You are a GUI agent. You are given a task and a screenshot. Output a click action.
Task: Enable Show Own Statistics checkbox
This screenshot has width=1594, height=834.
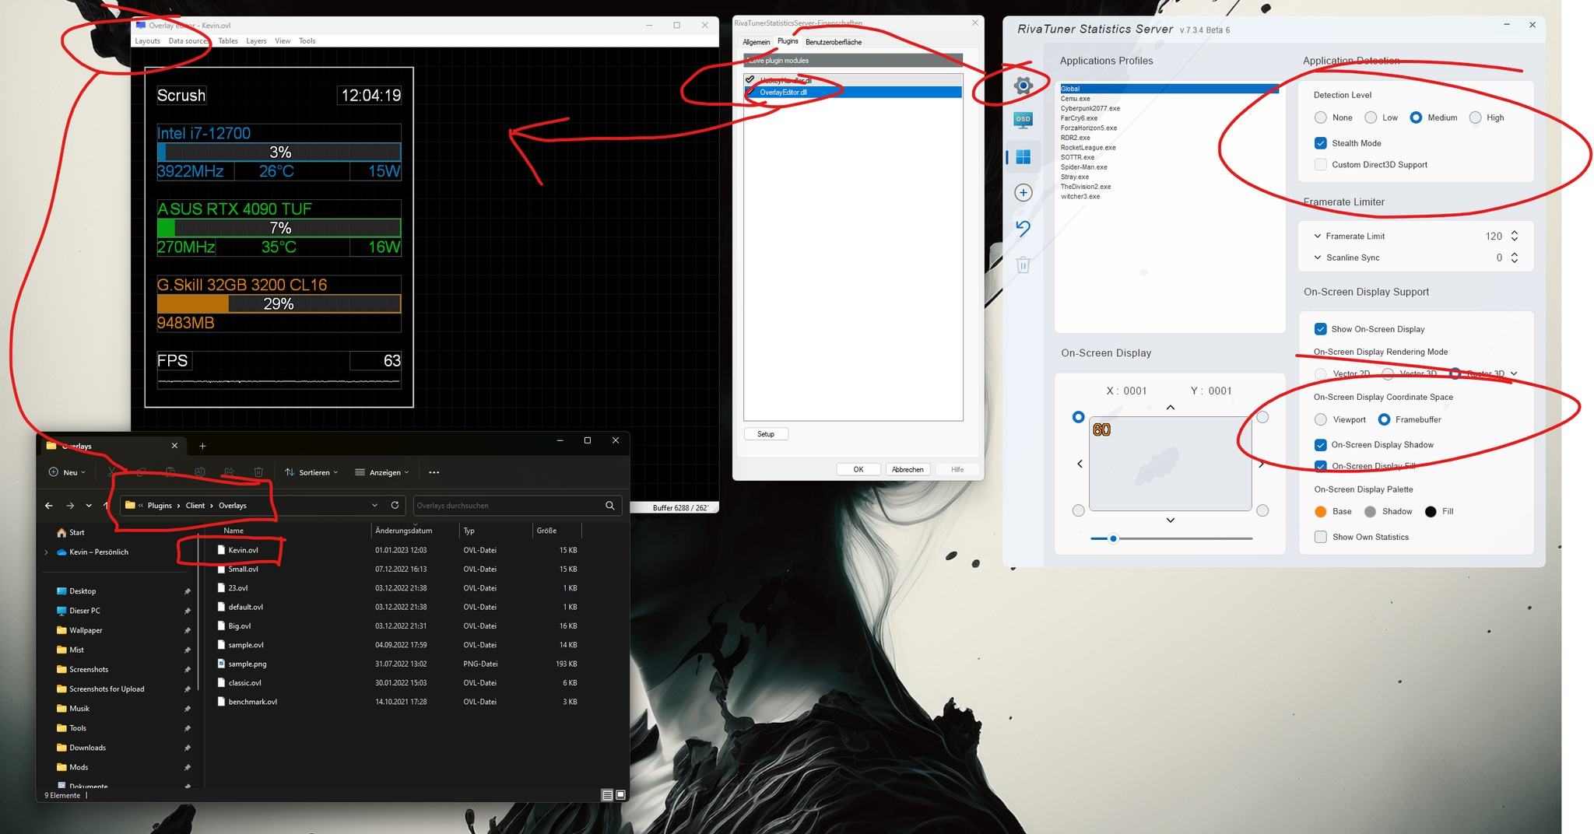(1321, 537)
